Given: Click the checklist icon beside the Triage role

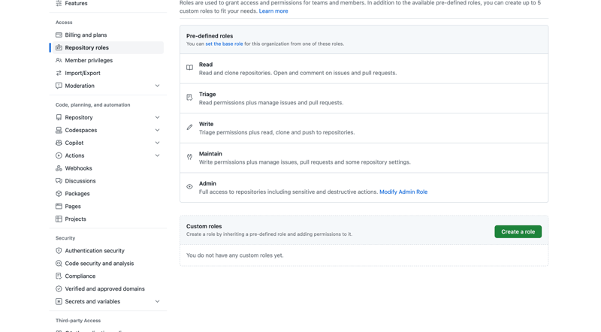Looking at the screenshot, I should pos(189,98).
